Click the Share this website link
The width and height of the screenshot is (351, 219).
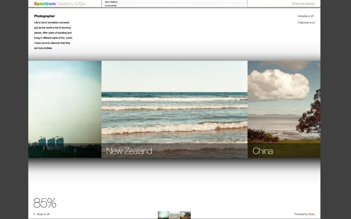(303, 4)
